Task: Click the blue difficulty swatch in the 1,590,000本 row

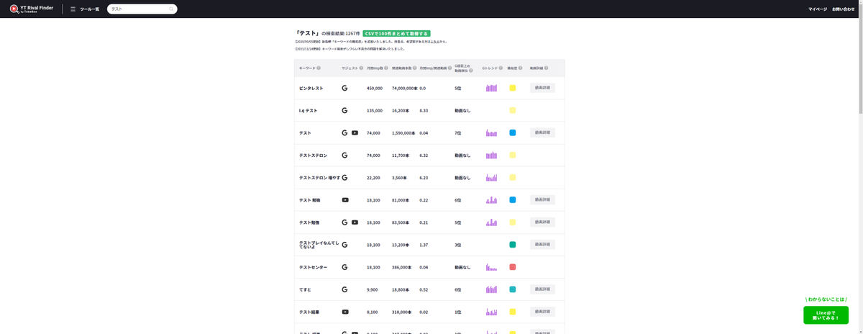Action: point(513,132)
